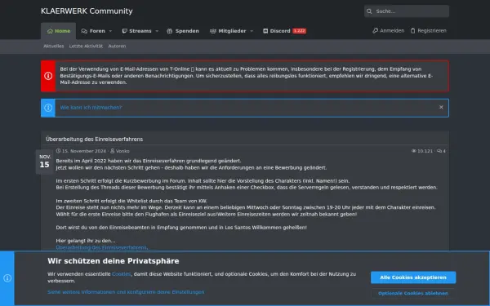490x306 pixels.
Task: Dismiss the 'Wie kann ich mitmachen?' notice
Action: 441,107
